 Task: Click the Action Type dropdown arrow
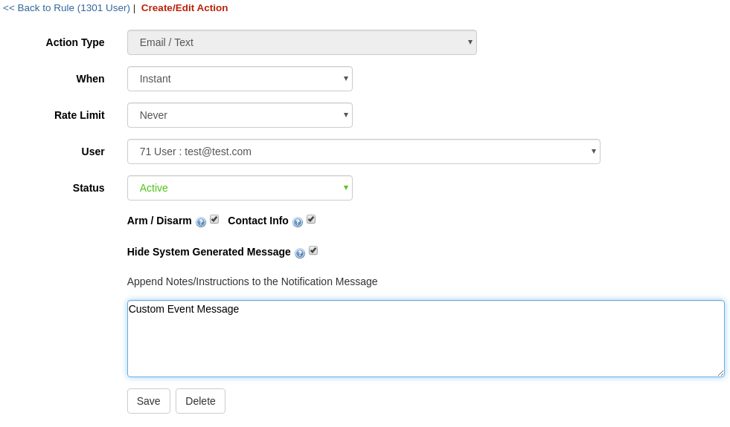pyautogui.click(x=470, y=42)
